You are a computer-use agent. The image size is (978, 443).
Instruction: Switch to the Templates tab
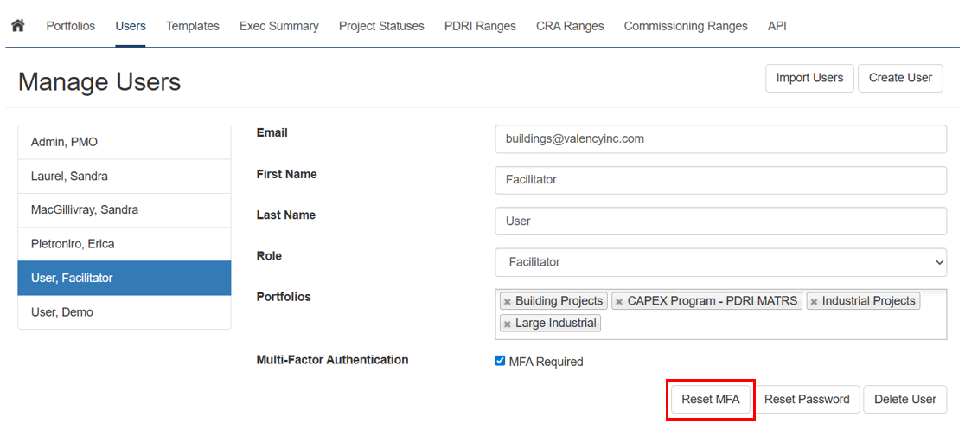(x=193, y=26)
